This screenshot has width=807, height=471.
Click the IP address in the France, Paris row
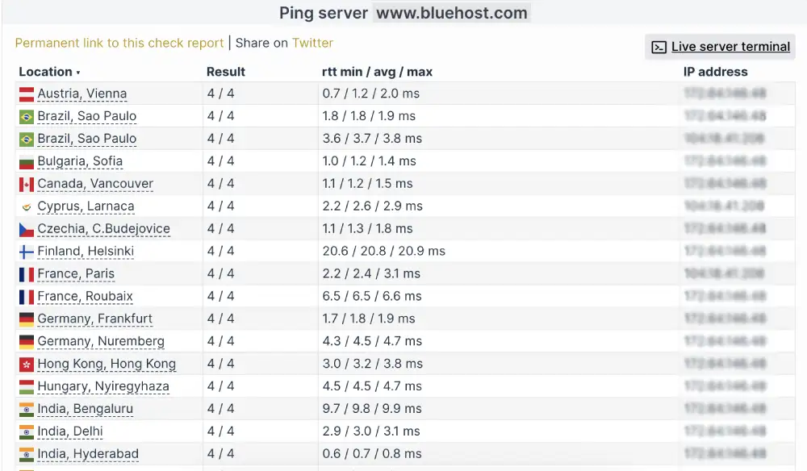(x=725, y=274)
